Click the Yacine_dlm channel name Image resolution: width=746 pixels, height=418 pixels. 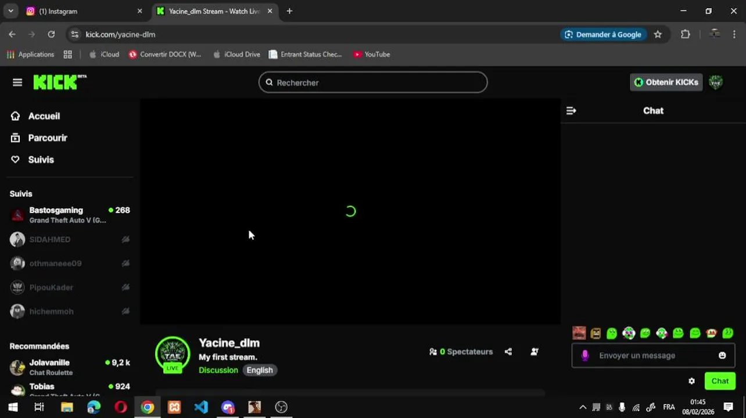229,343
